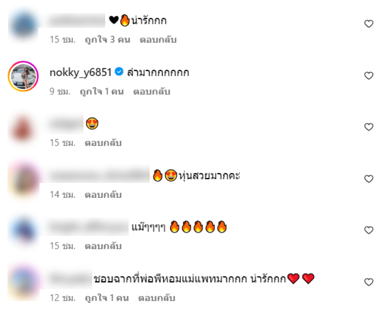Click the verified badge next to nokky_y6851
Viewport: 384px width, 309px height.
pyautogui.click(x=119, y=72)
